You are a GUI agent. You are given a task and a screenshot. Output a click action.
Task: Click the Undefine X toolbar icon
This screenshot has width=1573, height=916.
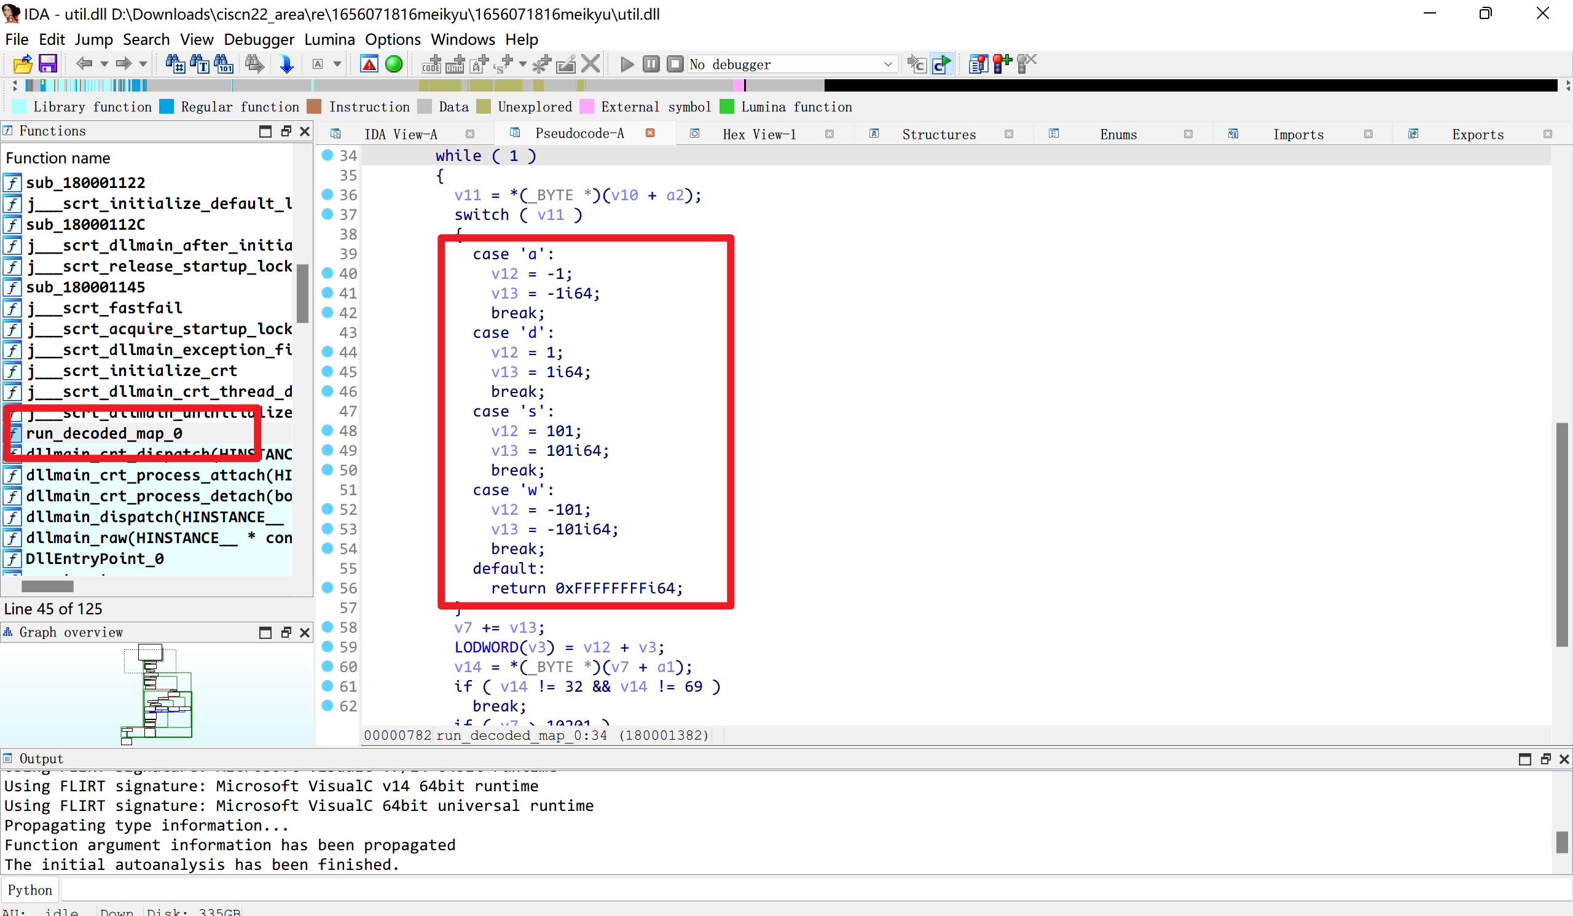point(590,64)
